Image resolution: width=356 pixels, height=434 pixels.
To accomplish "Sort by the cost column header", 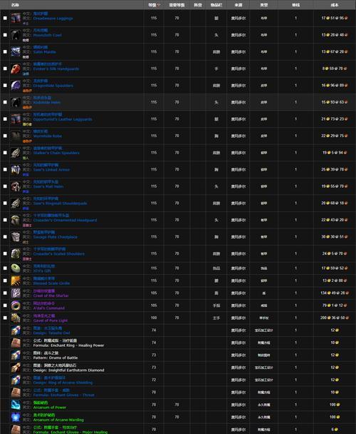I will click(335, 5).
